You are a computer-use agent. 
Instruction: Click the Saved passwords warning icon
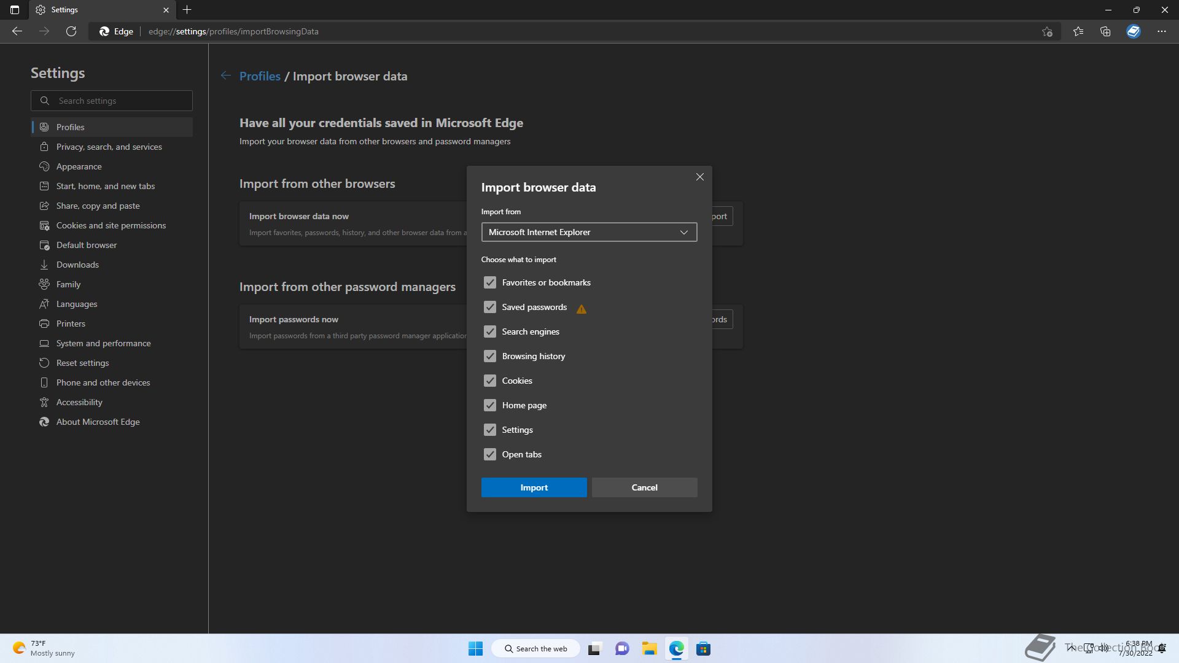[x=582, y=309]
